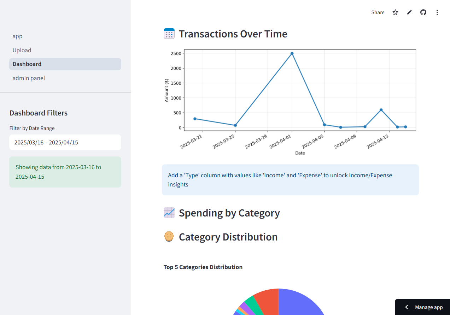
Task: Select the success message showing filtered dates
Action: point(65,172)
